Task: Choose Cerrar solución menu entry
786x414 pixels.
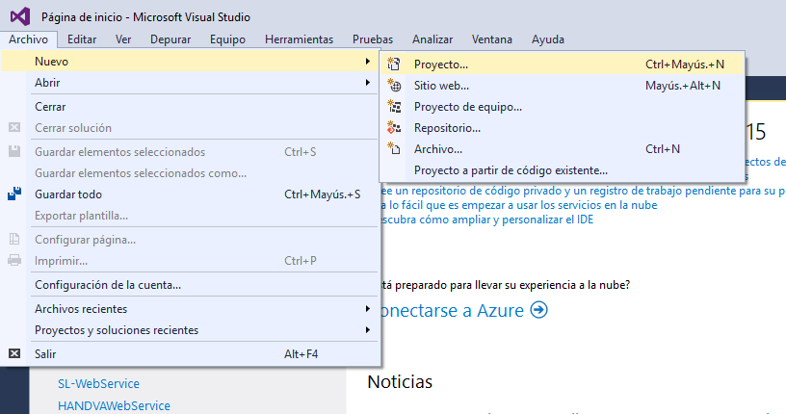Action: coord(190,128)
